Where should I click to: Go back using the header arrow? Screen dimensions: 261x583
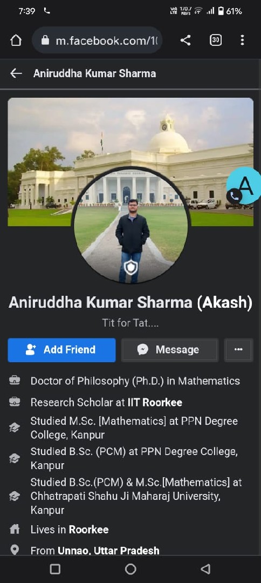click(16, 73)
